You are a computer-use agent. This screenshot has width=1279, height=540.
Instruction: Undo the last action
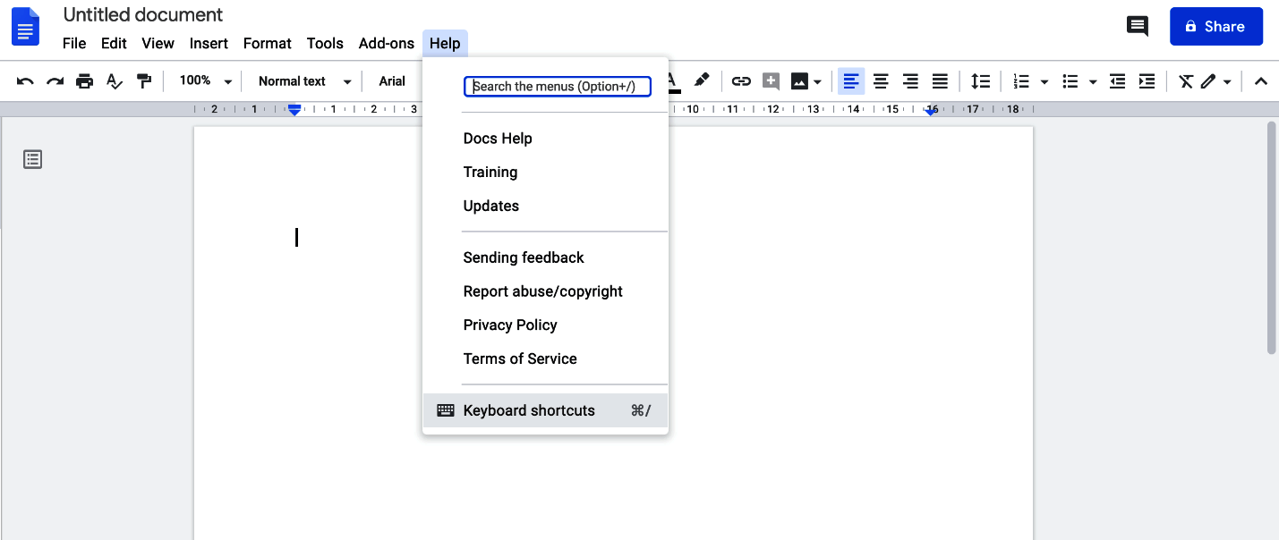[x=24, y=80]
